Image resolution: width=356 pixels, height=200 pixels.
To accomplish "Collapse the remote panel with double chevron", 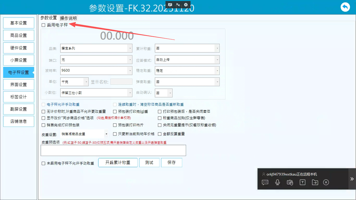I will (x=352, y=179).
